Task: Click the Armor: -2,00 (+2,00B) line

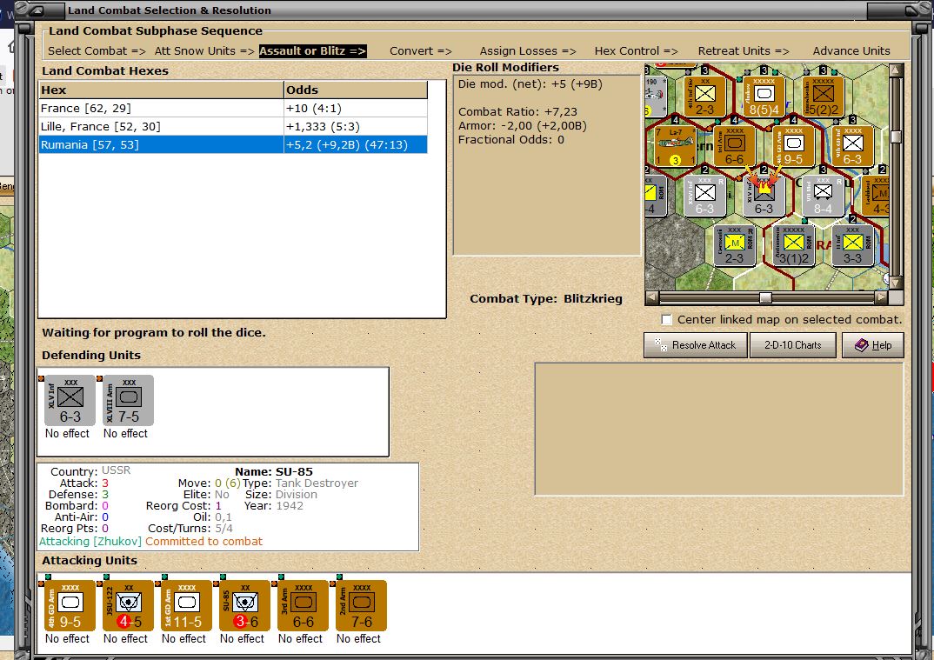Action: 523,126
